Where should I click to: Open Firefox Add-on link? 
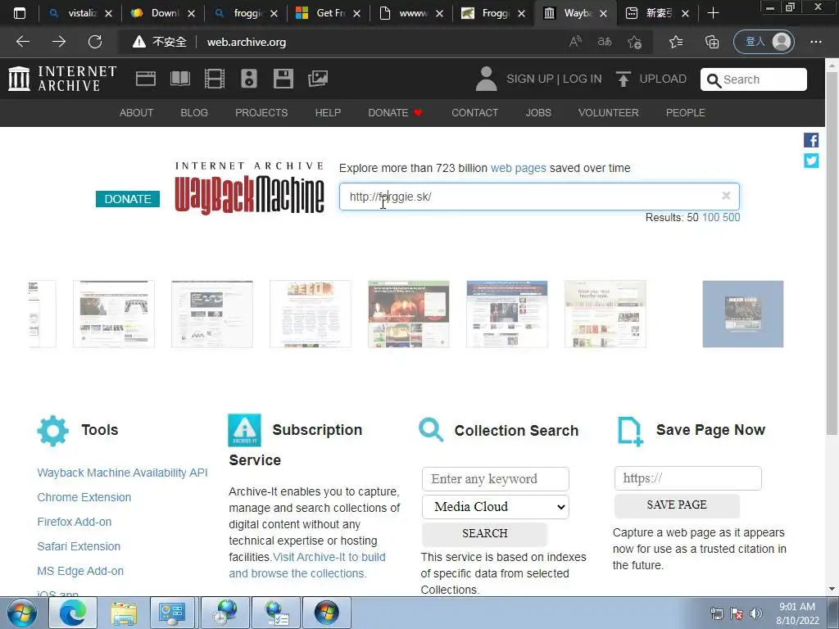point(75,522)
